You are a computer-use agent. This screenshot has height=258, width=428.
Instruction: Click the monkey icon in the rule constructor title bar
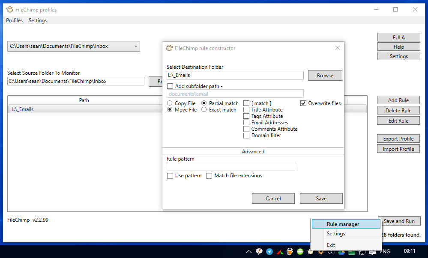pyautogui.click(x=169, y=48)
